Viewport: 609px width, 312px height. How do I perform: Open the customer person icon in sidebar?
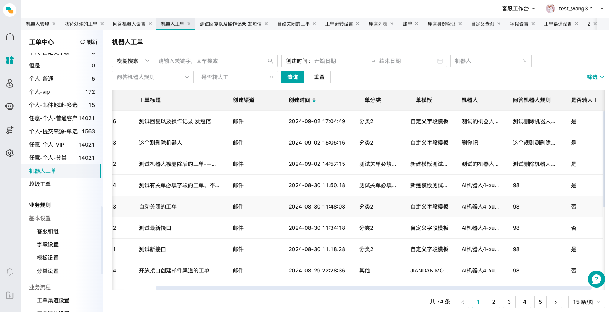click(10, 83)
